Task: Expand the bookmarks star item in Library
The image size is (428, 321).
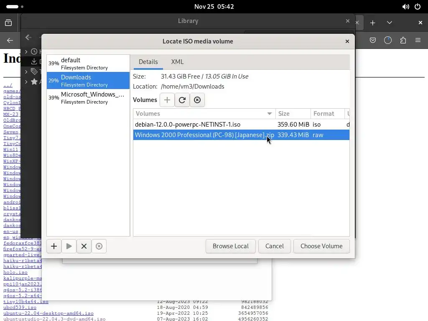Action: pyautogui.click(x=26, y=82)
